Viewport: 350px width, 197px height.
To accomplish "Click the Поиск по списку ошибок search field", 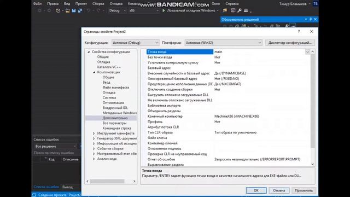I will (56, 153).
